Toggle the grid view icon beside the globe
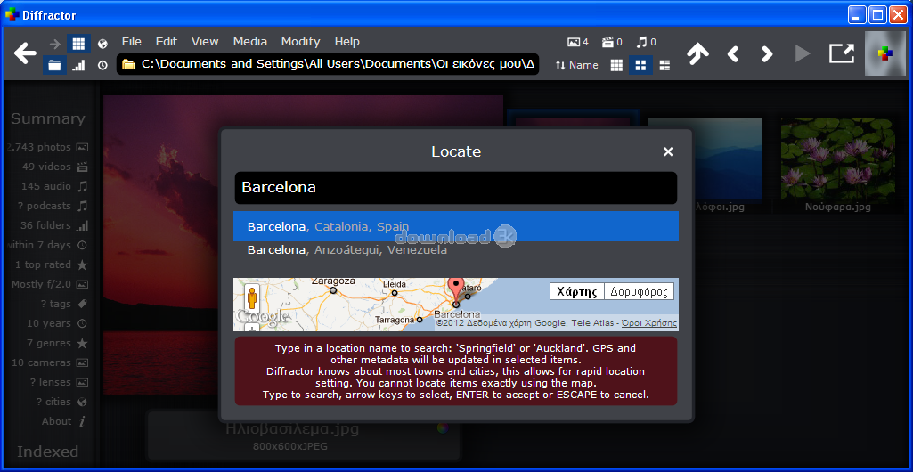 point(78,43)
